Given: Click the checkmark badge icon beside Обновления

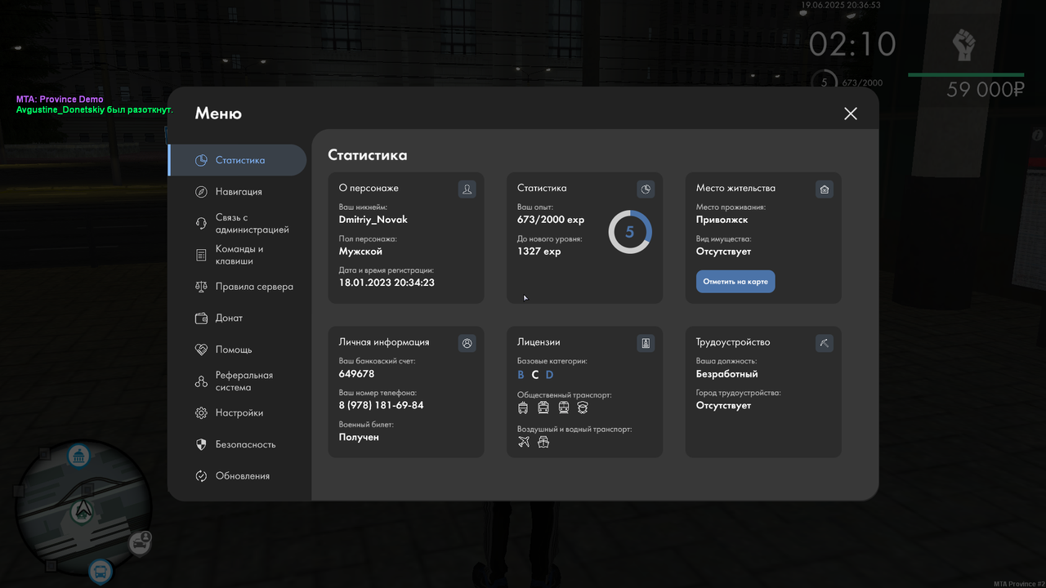Looking at the screenshot, I should (201, 476).
